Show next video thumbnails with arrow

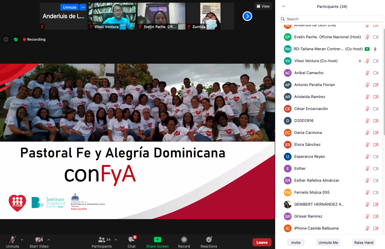click(247, 16)
